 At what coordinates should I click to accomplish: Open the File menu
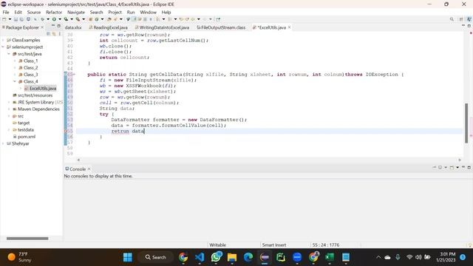point(6,12)
